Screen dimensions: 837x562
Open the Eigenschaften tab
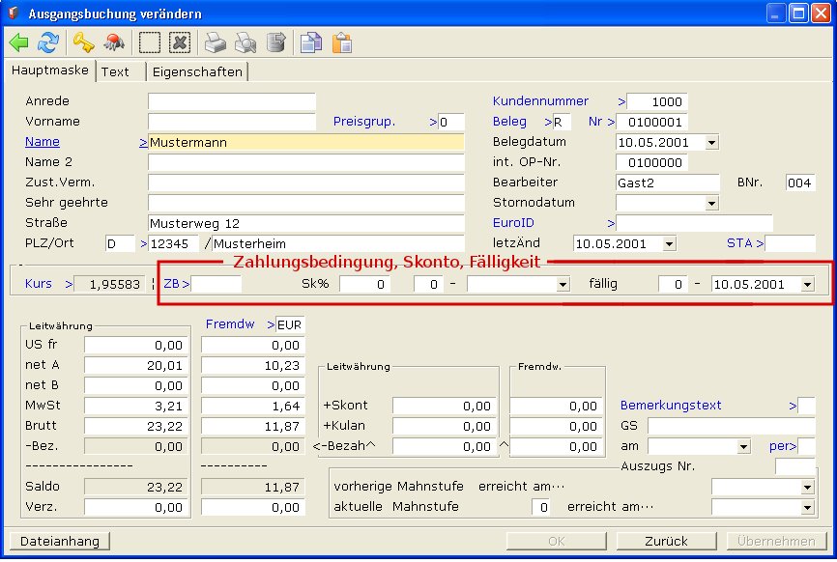point(197,71)
